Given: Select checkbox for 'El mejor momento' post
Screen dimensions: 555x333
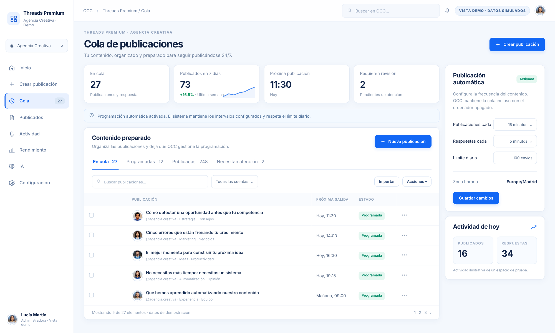Looking at the screenshot, I should [x=91, y=255].
